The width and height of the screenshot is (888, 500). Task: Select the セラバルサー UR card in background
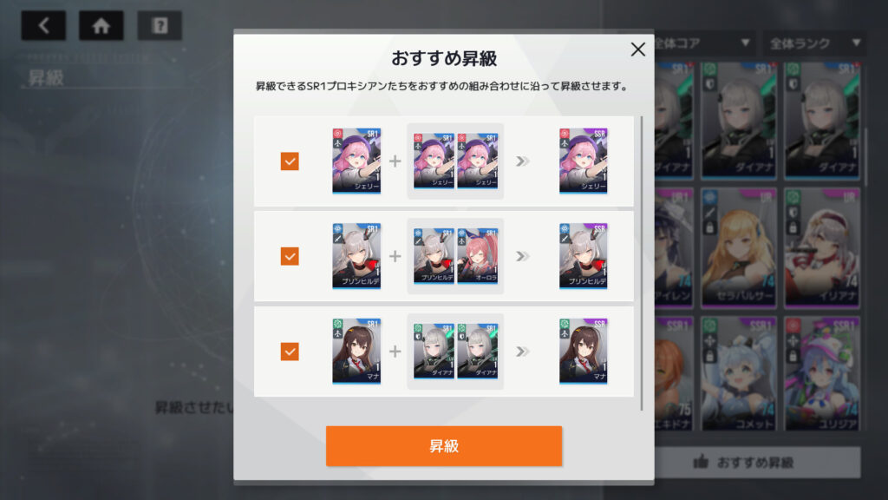739,248
